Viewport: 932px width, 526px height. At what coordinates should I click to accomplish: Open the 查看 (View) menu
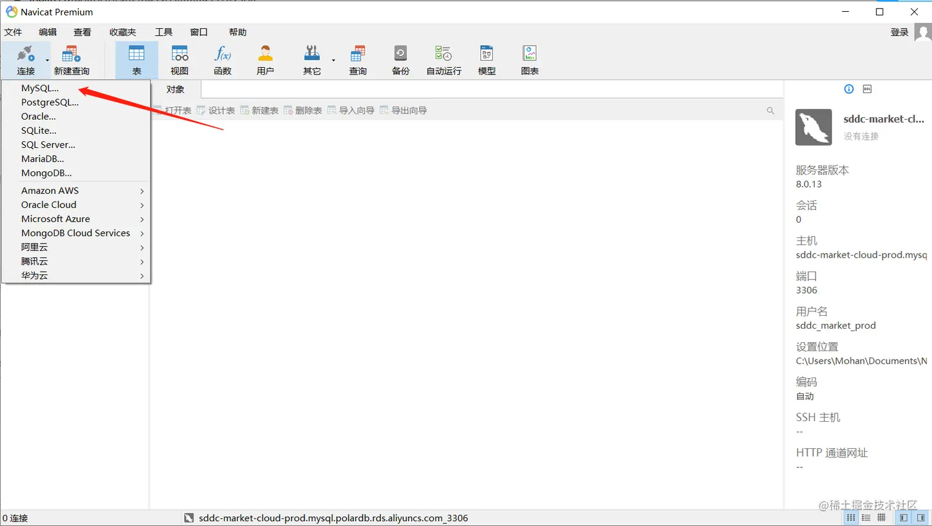tap(82, 32)
